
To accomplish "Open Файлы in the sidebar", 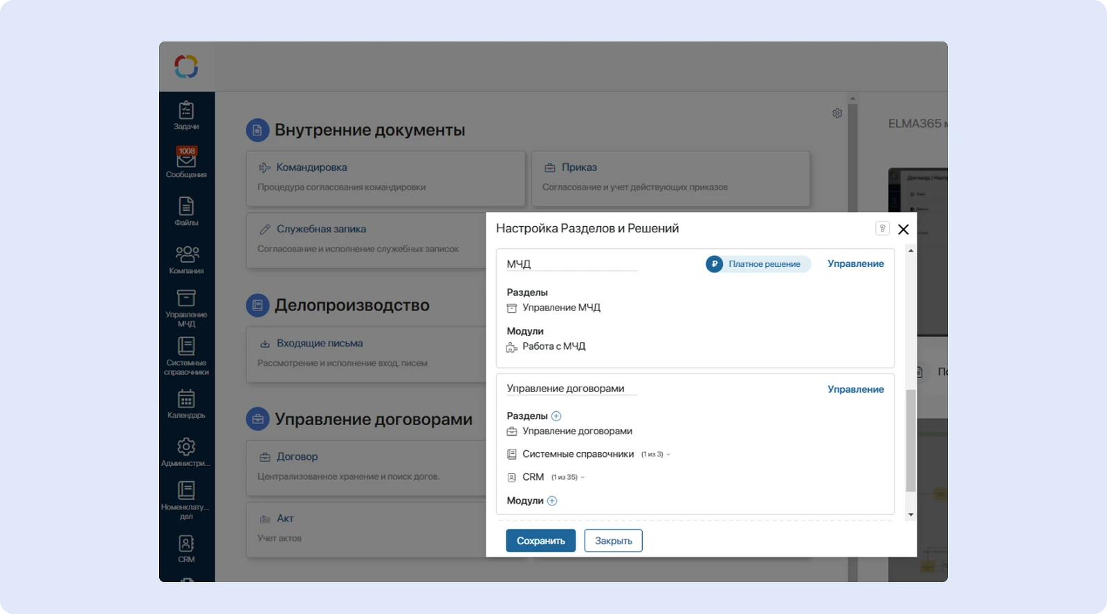I will (x=186, y=211).
